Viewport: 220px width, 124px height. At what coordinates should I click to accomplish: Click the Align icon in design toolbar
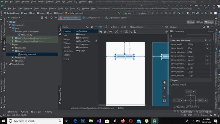tap(131, 32)
